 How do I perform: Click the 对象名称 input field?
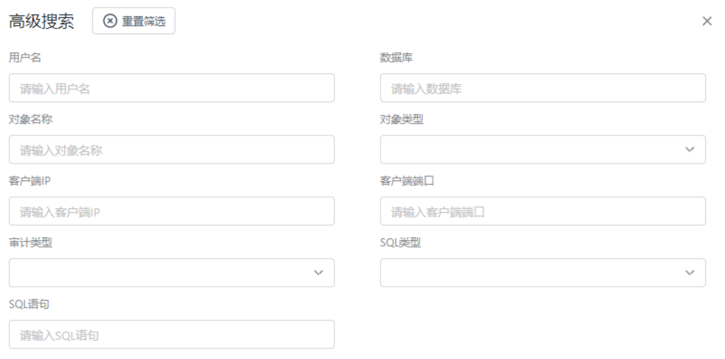171,149
